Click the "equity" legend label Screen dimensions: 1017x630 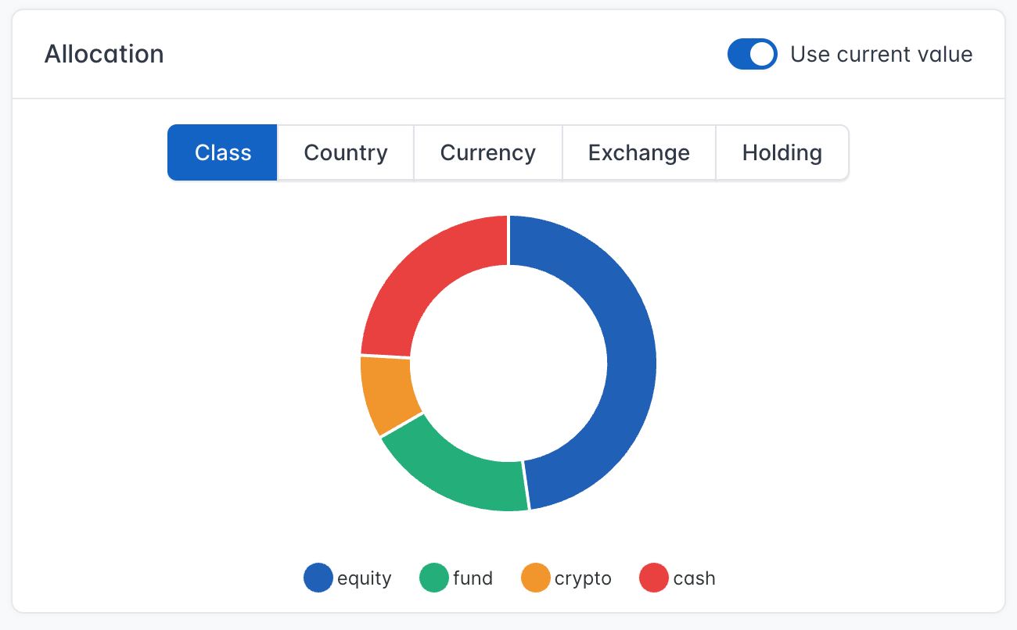365,579
